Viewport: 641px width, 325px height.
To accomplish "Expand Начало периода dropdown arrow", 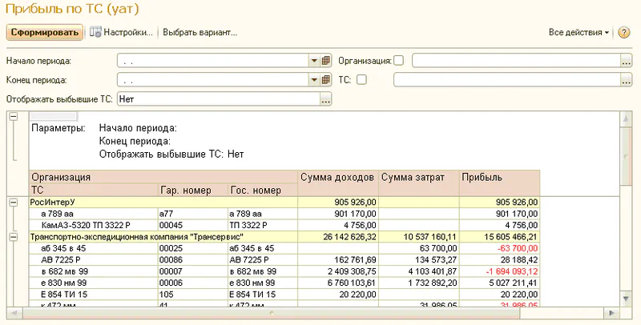I will 314,61.
